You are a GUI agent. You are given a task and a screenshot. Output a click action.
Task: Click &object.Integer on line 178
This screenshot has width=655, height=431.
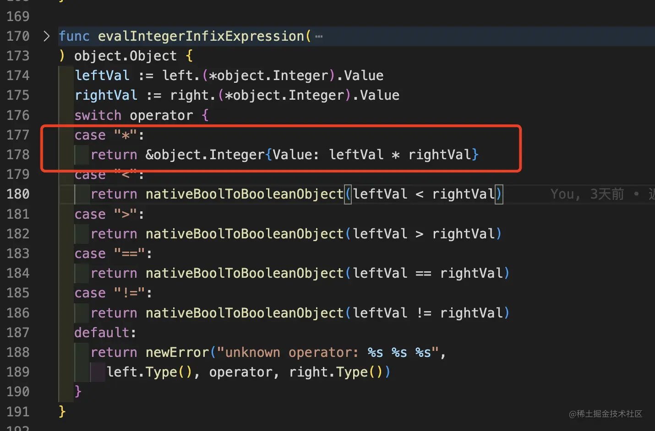point(205,155)
